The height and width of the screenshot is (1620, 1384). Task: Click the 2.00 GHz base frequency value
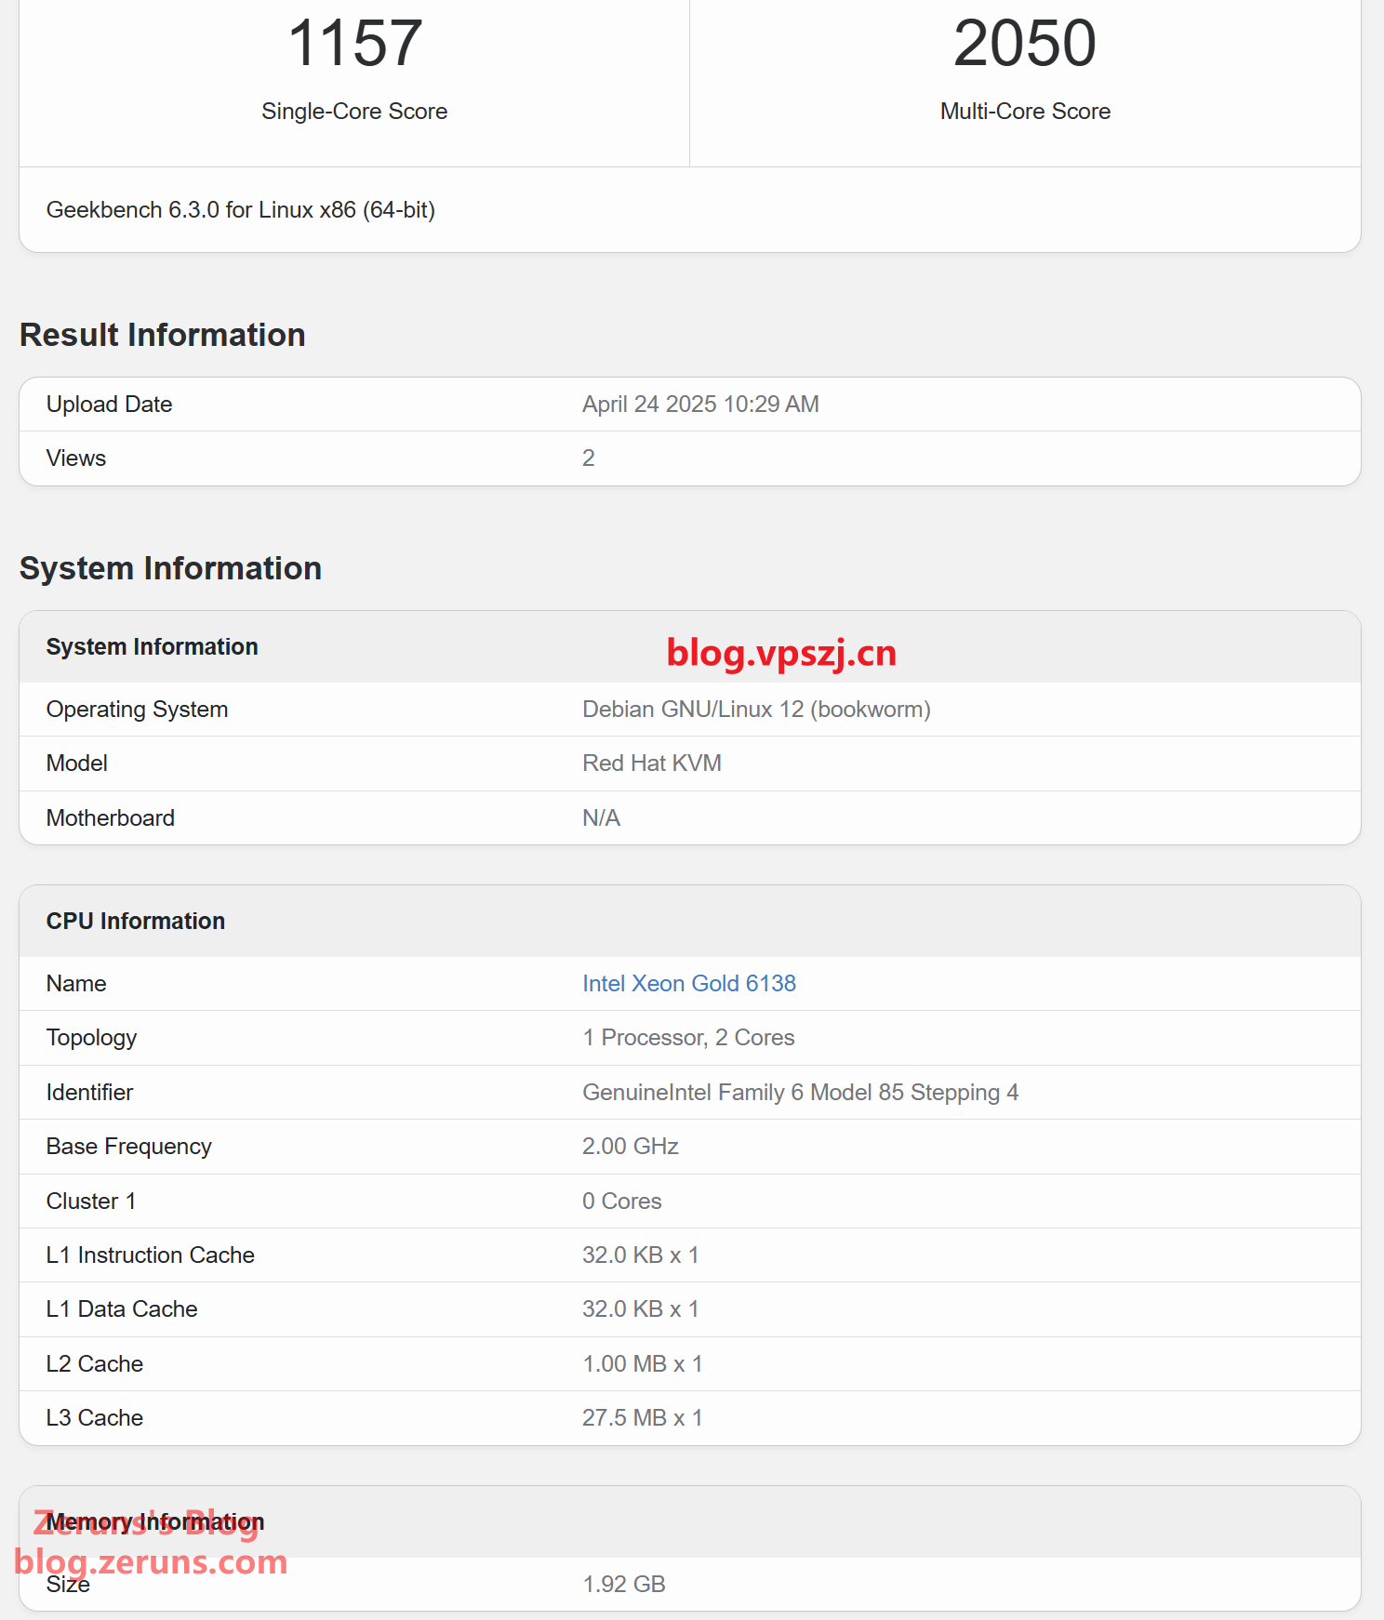630,1147
